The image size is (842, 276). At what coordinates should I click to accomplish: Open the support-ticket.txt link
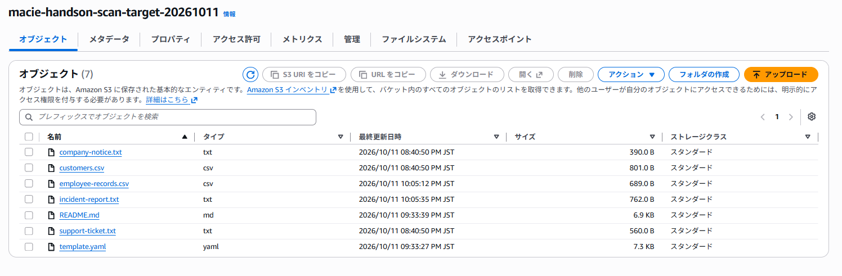coord(87,231)
